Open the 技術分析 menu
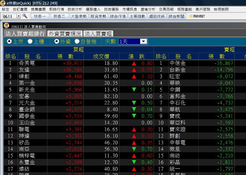Screen dimensions: 246x175 75,9
